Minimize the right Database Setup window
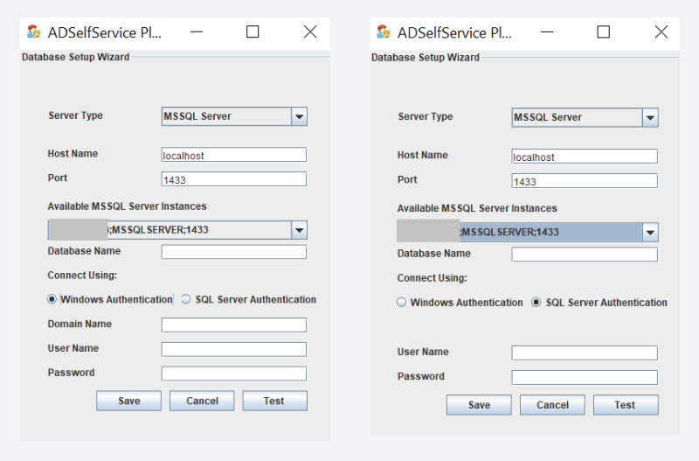Screen dimensions: 699x461 [547, 31]
